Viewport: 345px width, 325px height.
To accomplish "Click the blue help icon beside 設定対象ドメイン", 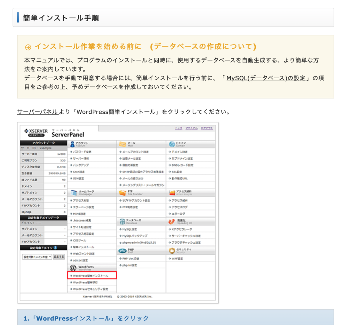I will tap(55, 248).
